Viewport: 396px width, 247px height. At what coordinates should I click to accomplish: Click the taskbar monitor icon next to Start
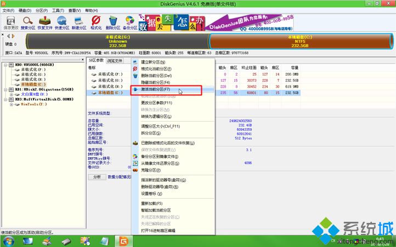(x=27, y=242)
